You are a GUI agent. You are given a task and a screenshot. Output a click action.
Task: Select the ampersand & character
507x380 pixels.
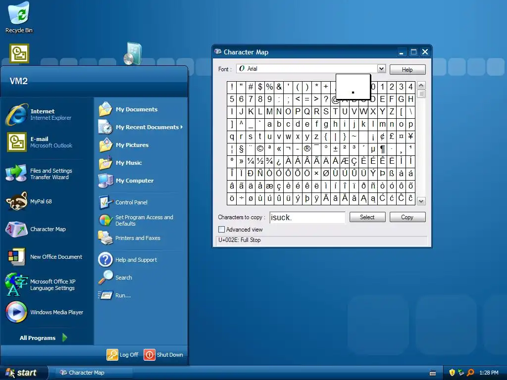coord(279,87)
